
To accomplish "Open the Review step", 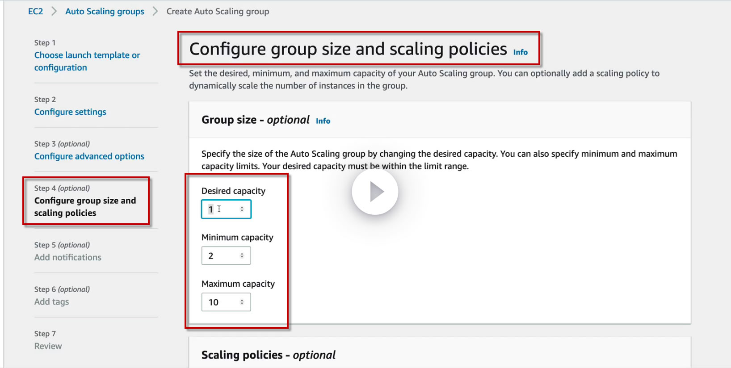I will click(48, 346).
